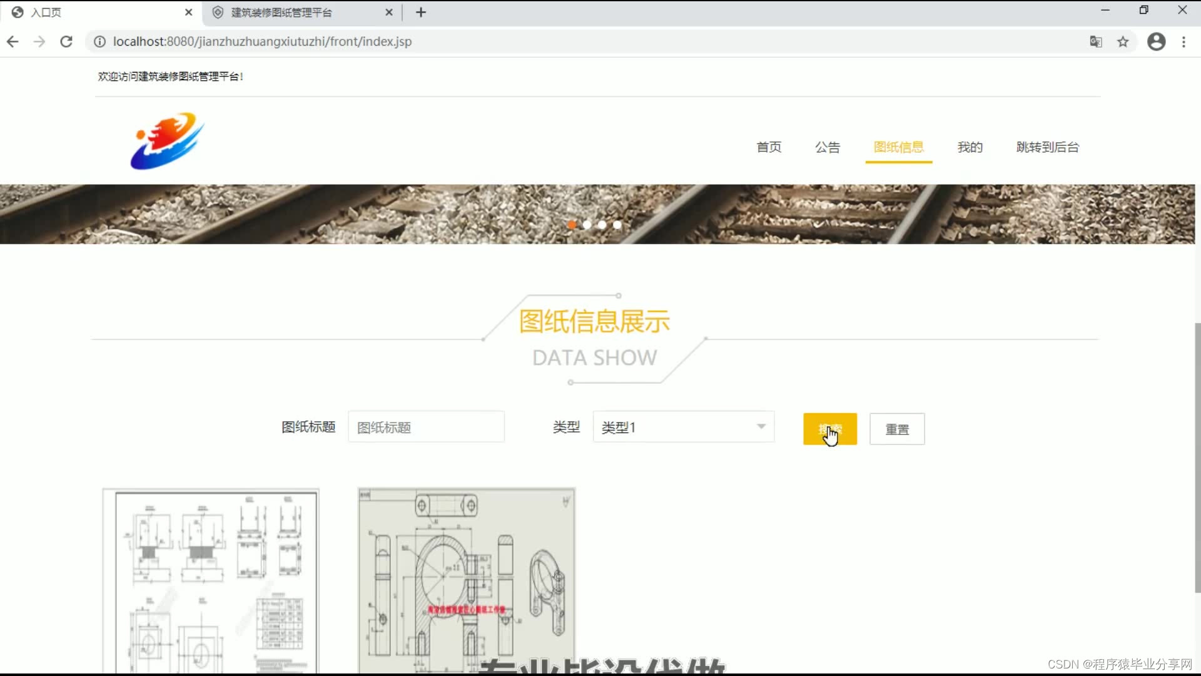Open Chrome three-dot menu
Screen dimensions: 1201x676
[1183, 42]
